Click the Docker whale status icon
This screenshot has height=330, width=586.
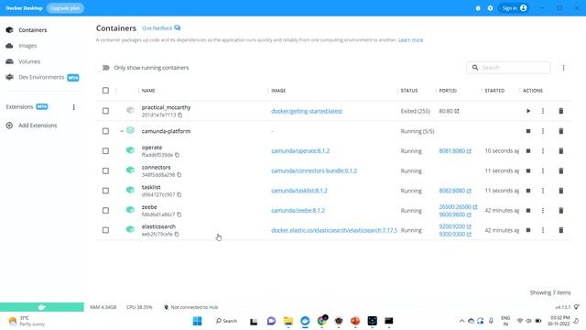coord(42,307)
